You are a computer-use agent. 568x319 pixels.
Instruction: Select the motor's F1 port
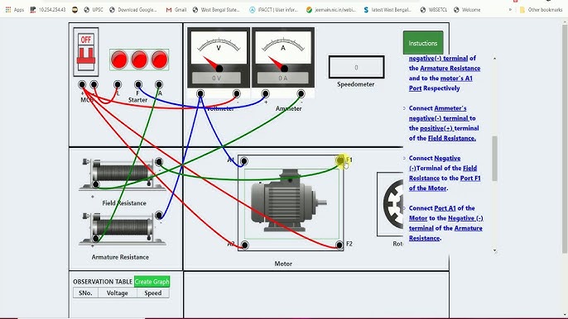coord(340,160)
